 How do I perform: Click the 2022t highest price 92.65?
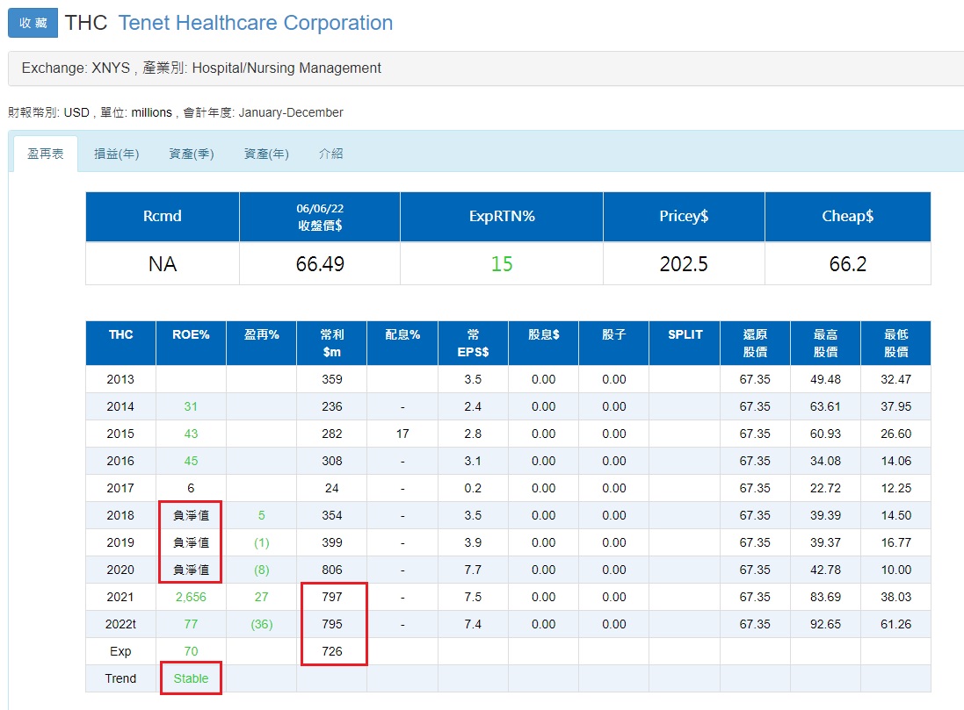[826, 624]
